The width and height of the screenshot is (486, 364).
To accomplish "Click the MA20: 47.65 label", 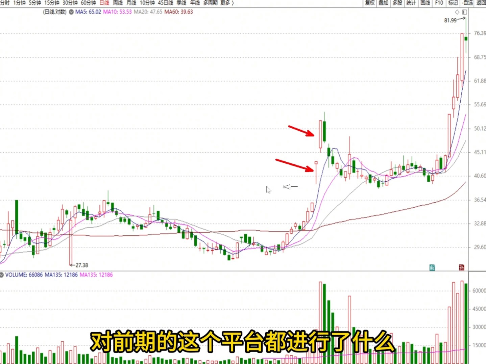I will tap(148, 12).
